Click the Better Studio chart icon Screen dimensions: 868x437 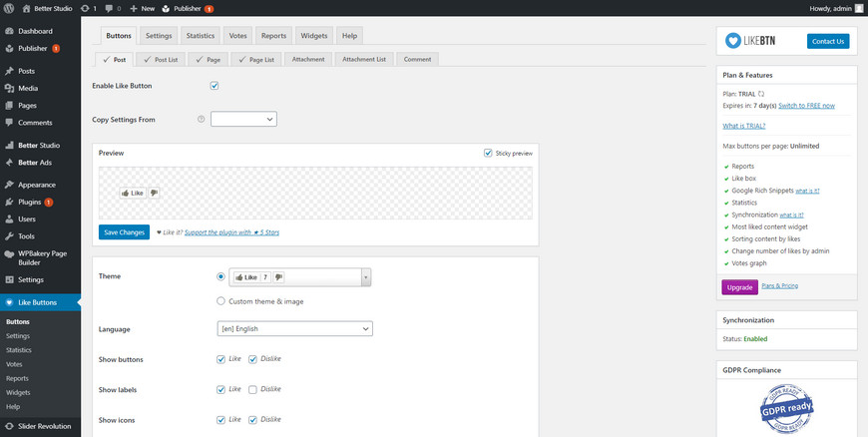coord(9,145)
